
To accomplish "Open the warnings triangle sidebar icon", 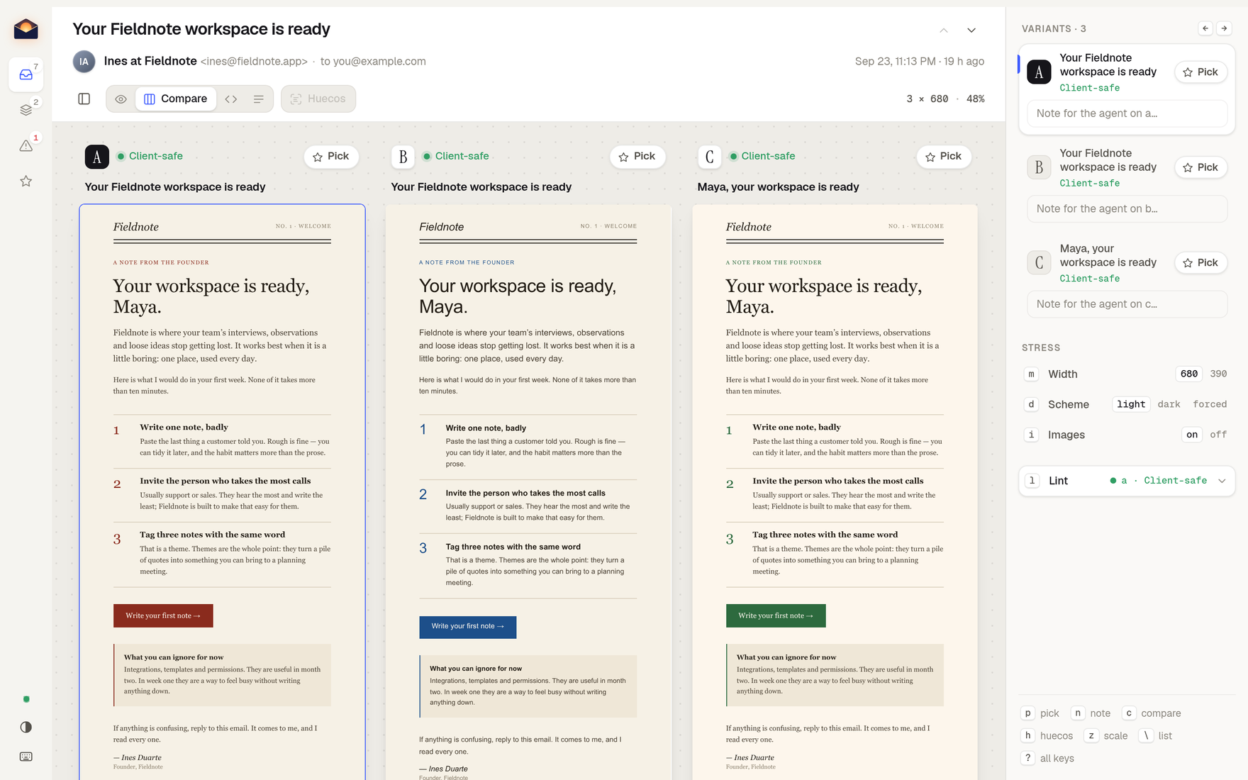I will coord(26,145).
